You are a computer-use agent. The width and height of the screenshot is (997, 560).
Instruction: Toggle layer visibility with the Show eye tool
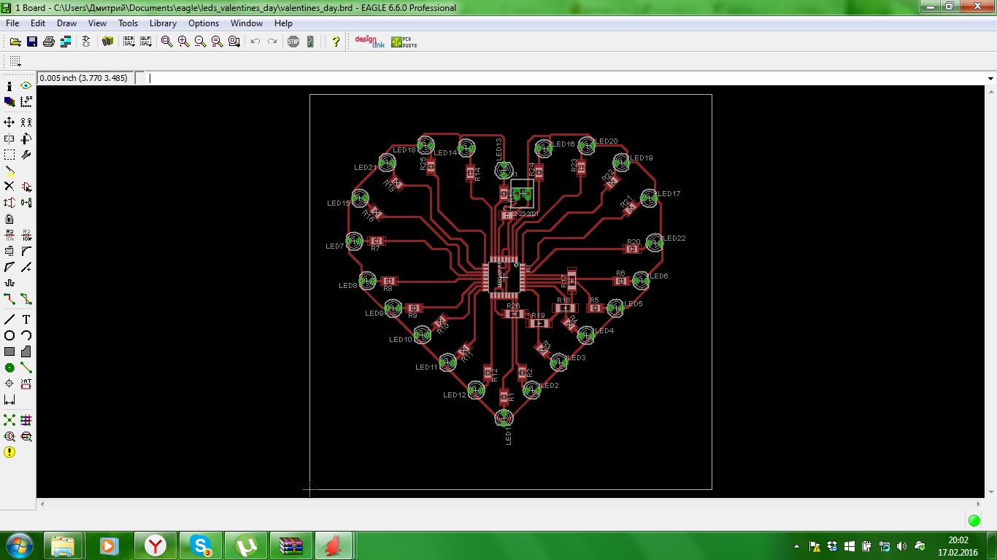[26, 86]
